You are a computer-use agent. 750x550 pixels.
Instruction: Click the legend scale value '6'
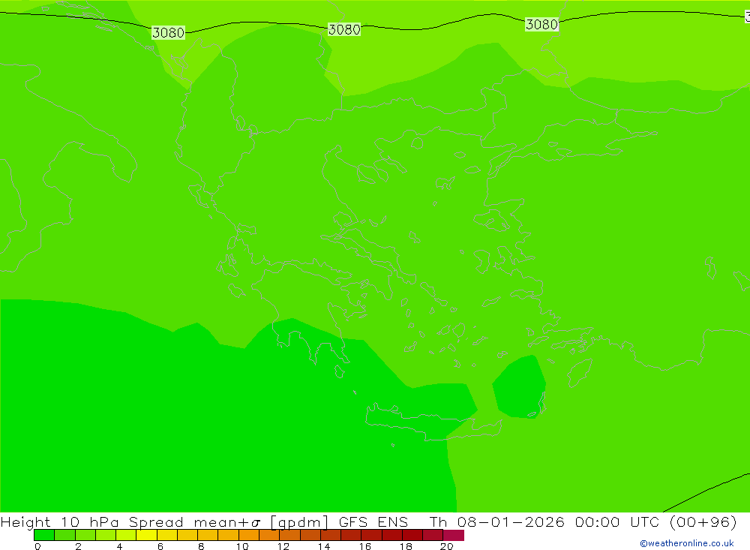160,546
